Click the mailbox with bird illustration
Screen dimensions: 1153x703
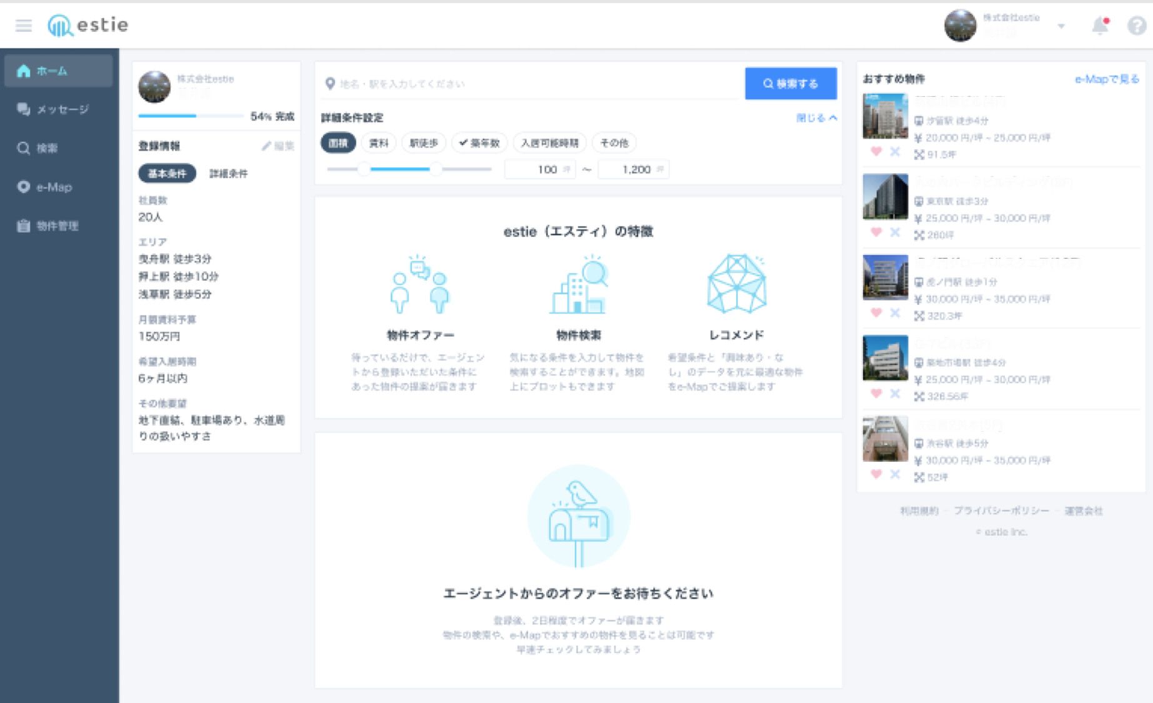point(579,516)
